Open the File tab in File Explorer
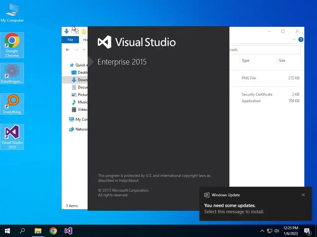The width and height of the screenshot is (317, 237). (x=70, y=40)
